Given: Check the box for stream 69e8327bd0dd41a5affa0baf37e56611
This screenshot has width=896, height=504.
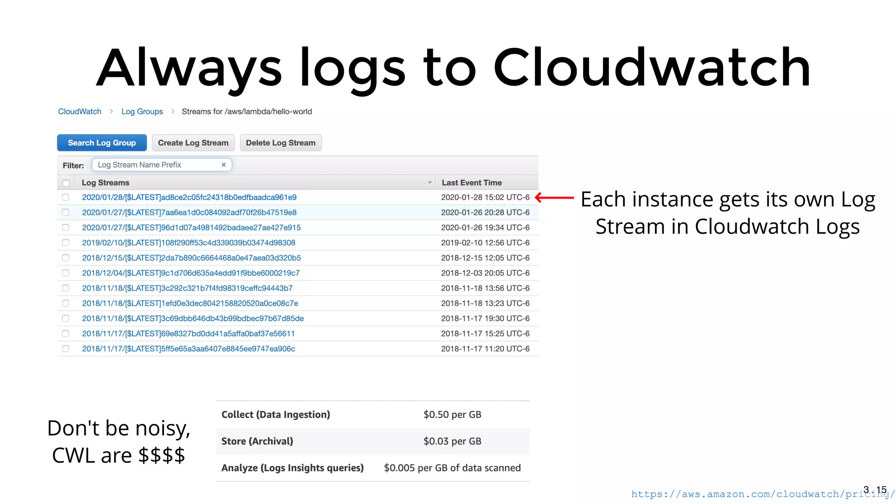Looking at the screenshot, I should pyautogui.click(x=66, y=333).
